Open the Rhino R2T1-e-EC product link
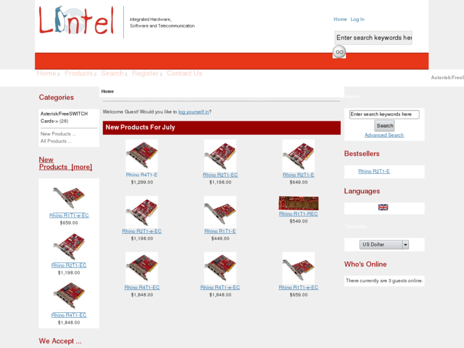Screen dimensions: 464x348 point(142,231)
